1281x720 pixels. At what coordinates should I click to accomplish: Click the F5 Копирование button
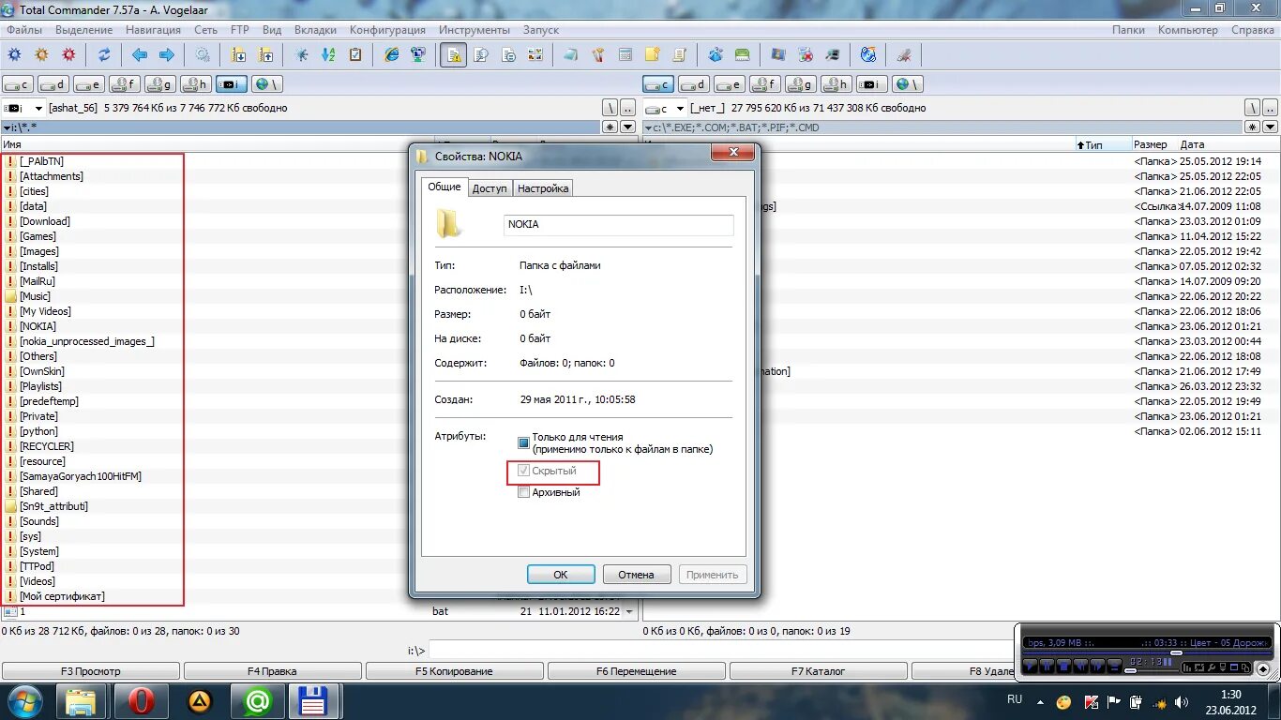pos(454,671)
